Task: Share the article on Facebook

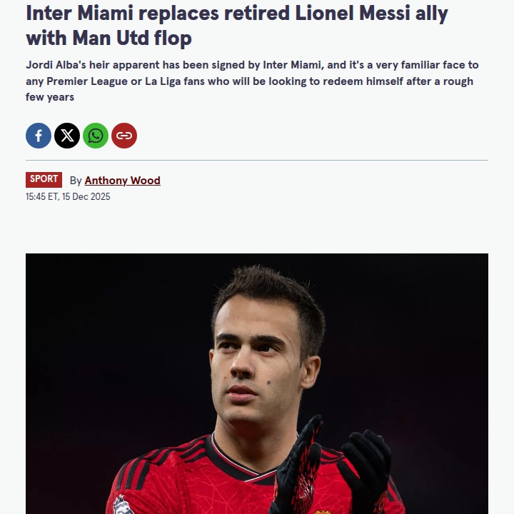Action: click(39, 136)
